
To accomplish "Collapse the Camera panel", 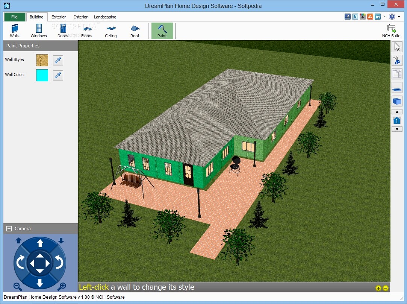I will (x=8, y=228).
